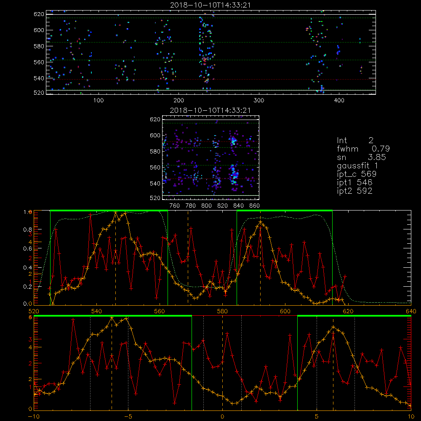
Task: Click the x-axis tick label 200
Action: point(179,101)
